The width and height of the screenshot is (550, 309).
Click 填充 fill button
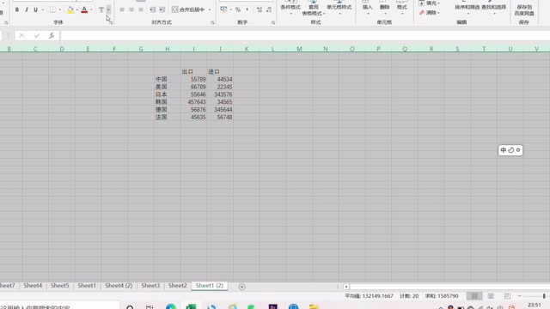pos(430,3)
